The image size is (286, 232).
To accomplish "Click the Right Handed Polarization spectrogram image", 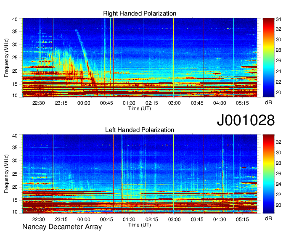I will (140, 58).
